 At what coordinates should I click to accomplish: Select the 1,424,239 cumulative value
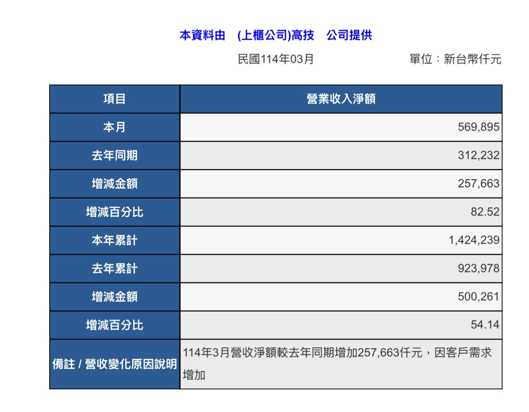(474, 240)
